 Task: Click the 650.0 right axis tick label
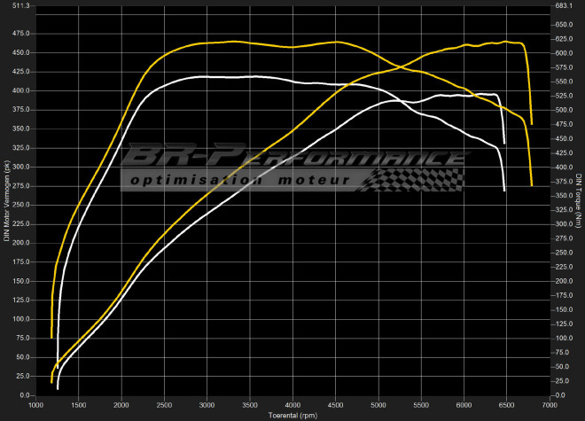coord(564,25)
